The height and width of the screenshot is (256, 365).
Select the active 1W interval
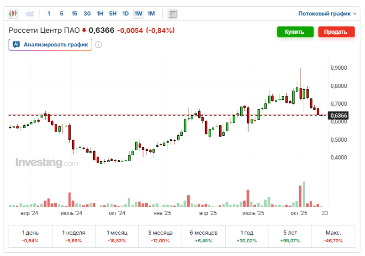(x=138, y=14)
